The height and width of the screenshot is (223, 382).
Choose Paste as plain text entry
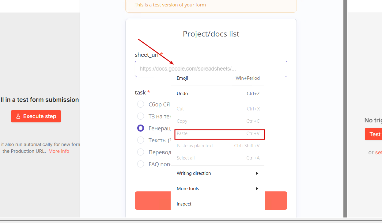click(195, 146)
